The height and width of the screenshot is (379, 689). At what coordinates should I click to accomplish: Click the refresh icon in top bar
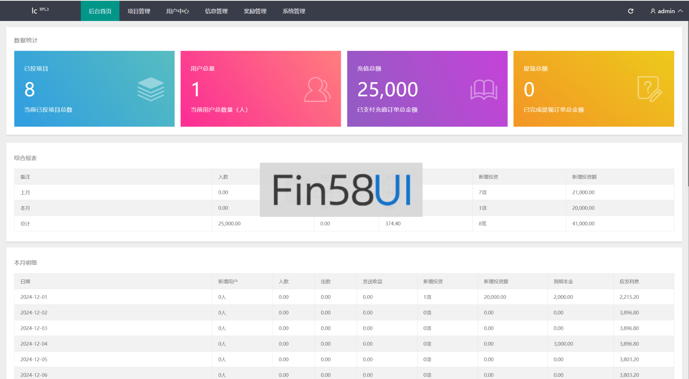click(x=630, y=11)
